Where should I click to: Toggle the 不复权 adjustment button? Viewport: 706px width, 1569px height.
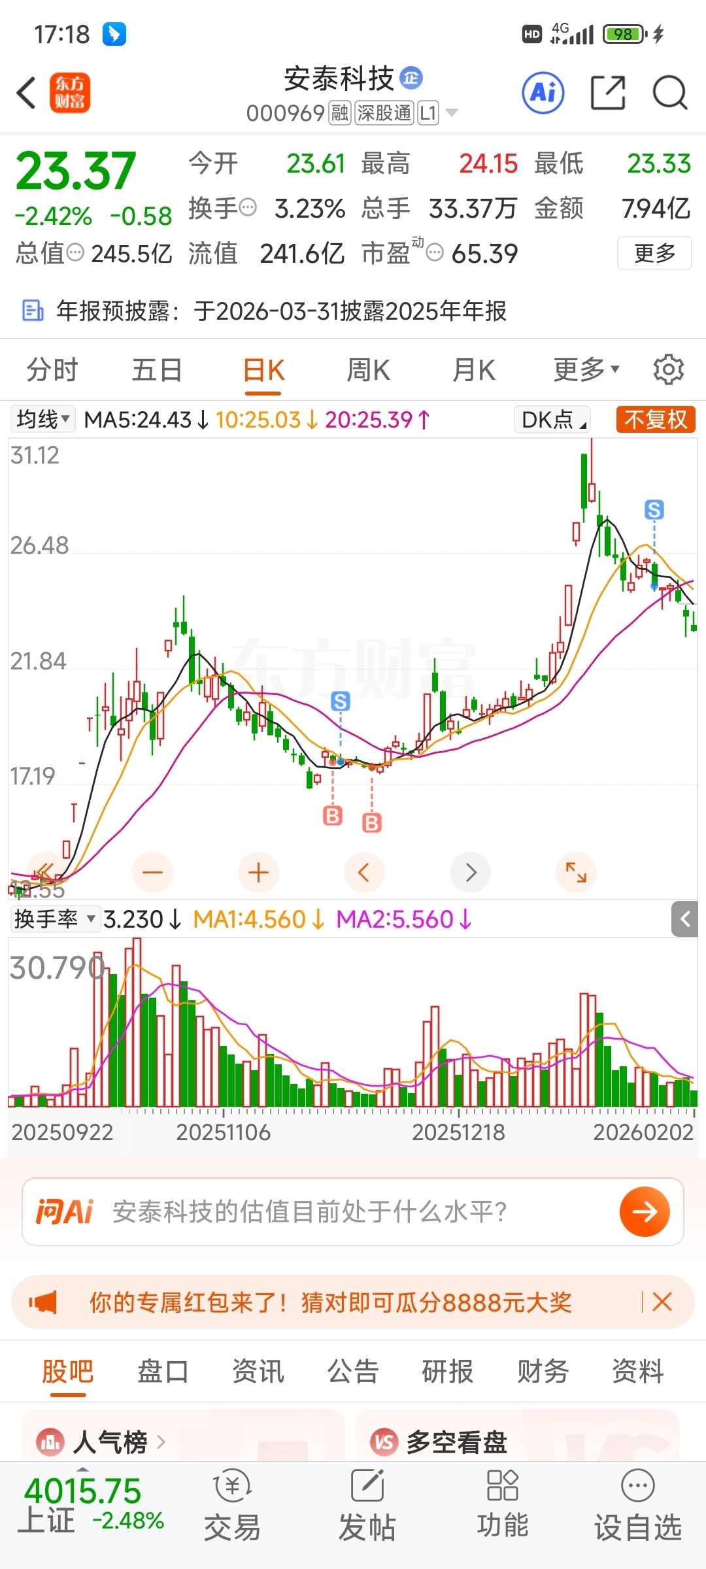pos(656,419)
